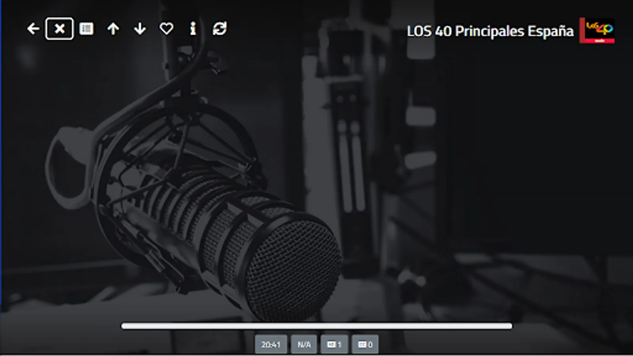The image size is (633, 356).
Task: Go back using the left arrow icon
Action: point(34,28)
